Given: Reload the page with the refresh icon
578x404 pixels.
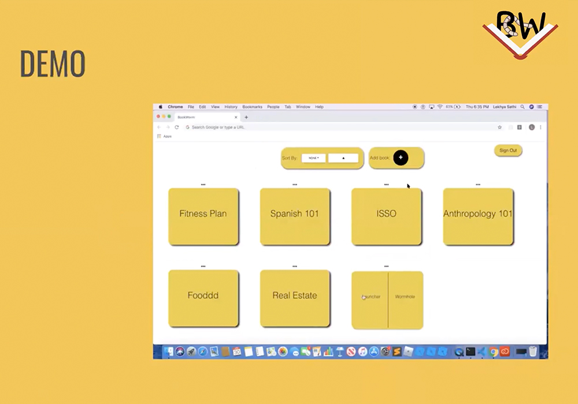Looking at the screenshot, I should (x=176, y=127).
